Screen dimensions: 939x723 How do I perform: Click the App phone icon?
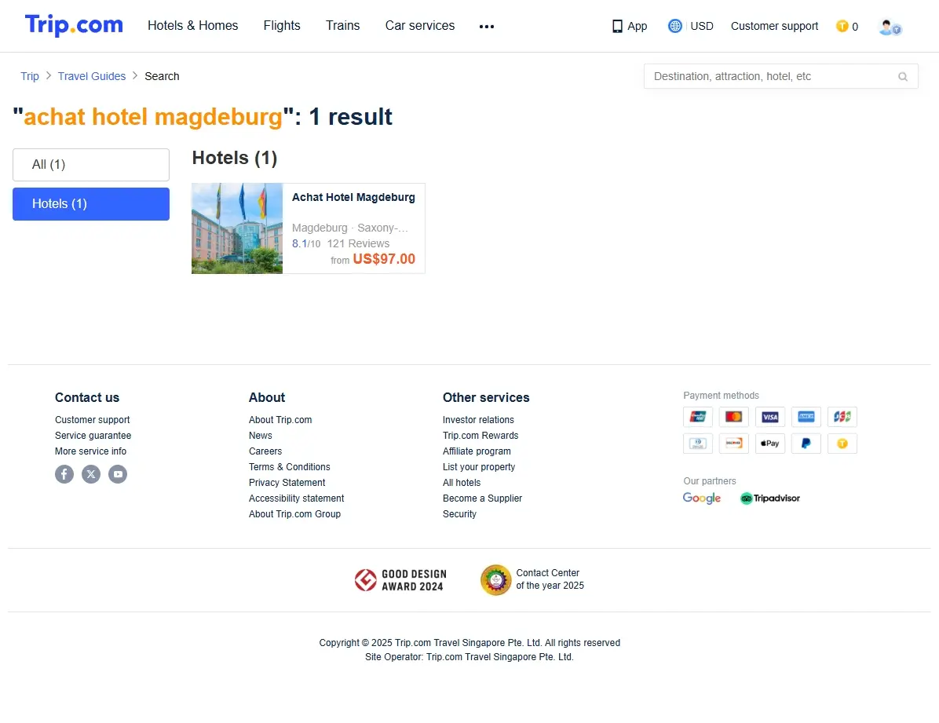point(617,27)
